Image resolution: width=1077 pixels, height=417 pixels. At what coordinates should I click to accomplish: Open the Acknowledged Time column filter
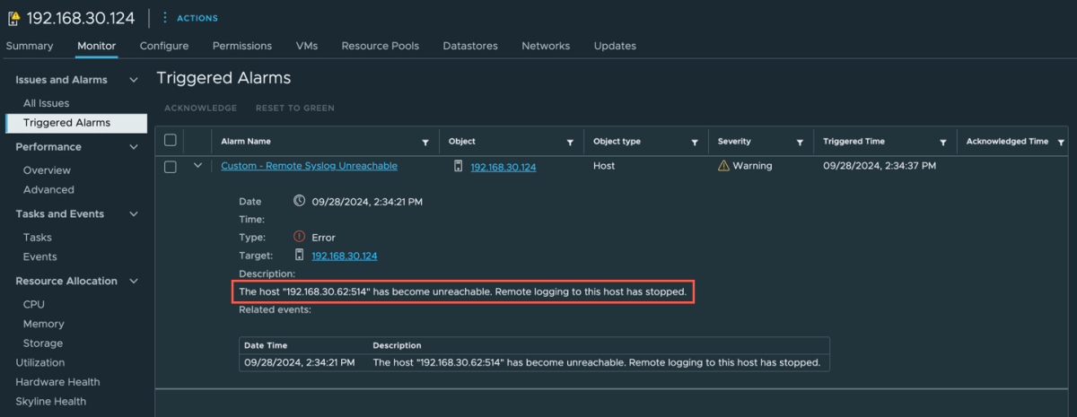[x=1061, y=143]
